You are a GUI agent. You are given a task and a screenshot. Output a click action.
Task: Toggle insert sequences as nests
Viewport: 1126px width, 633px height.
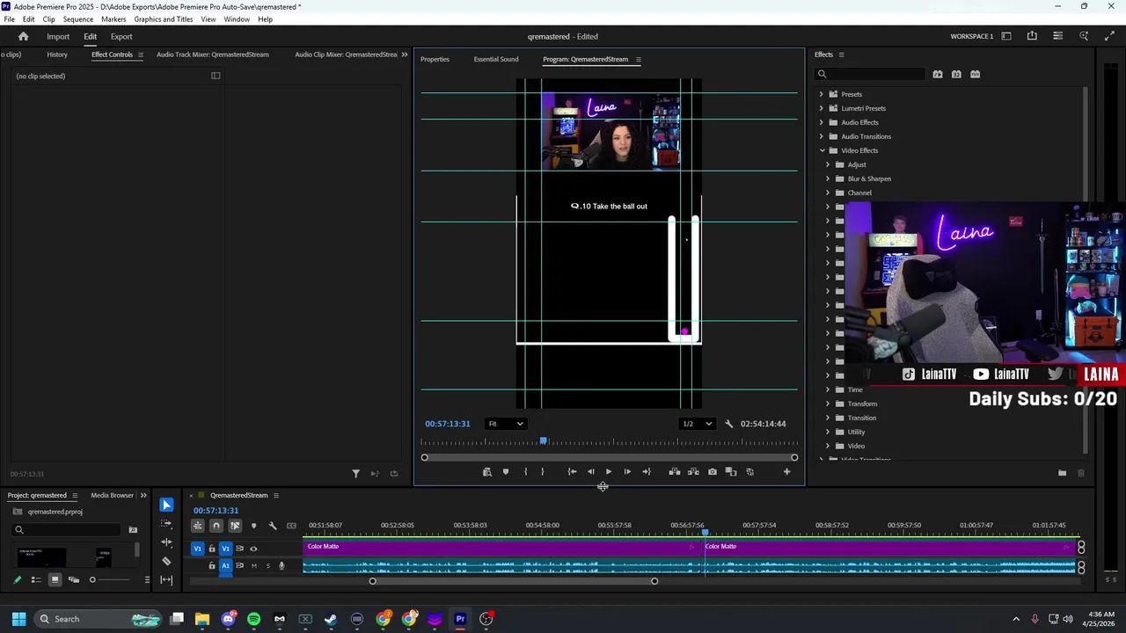pyautogui.click(x=197, y=526)
